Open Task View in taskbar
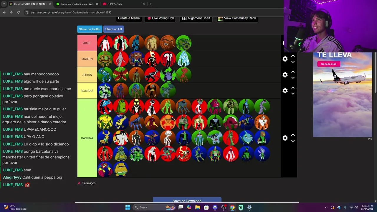The image size is (377, 212). tap(181, 207)
